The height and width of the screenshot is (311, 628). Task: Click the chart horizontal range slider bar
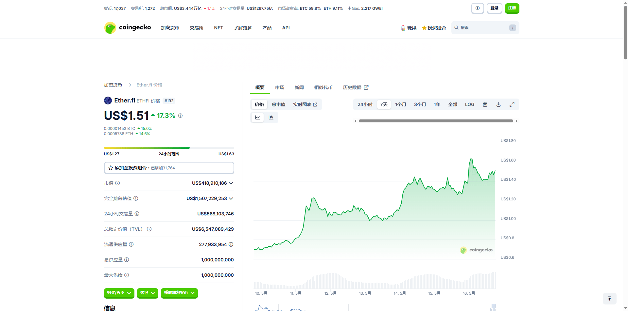tap(436, 121)
